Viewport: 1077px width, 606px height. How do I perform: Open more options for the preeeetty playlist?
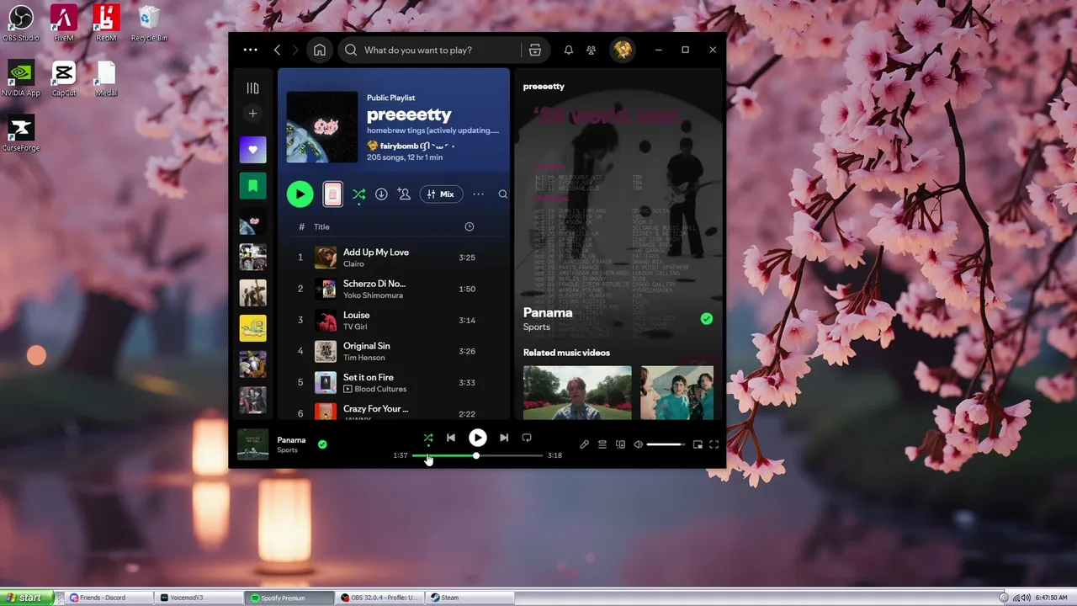[478, 194]
